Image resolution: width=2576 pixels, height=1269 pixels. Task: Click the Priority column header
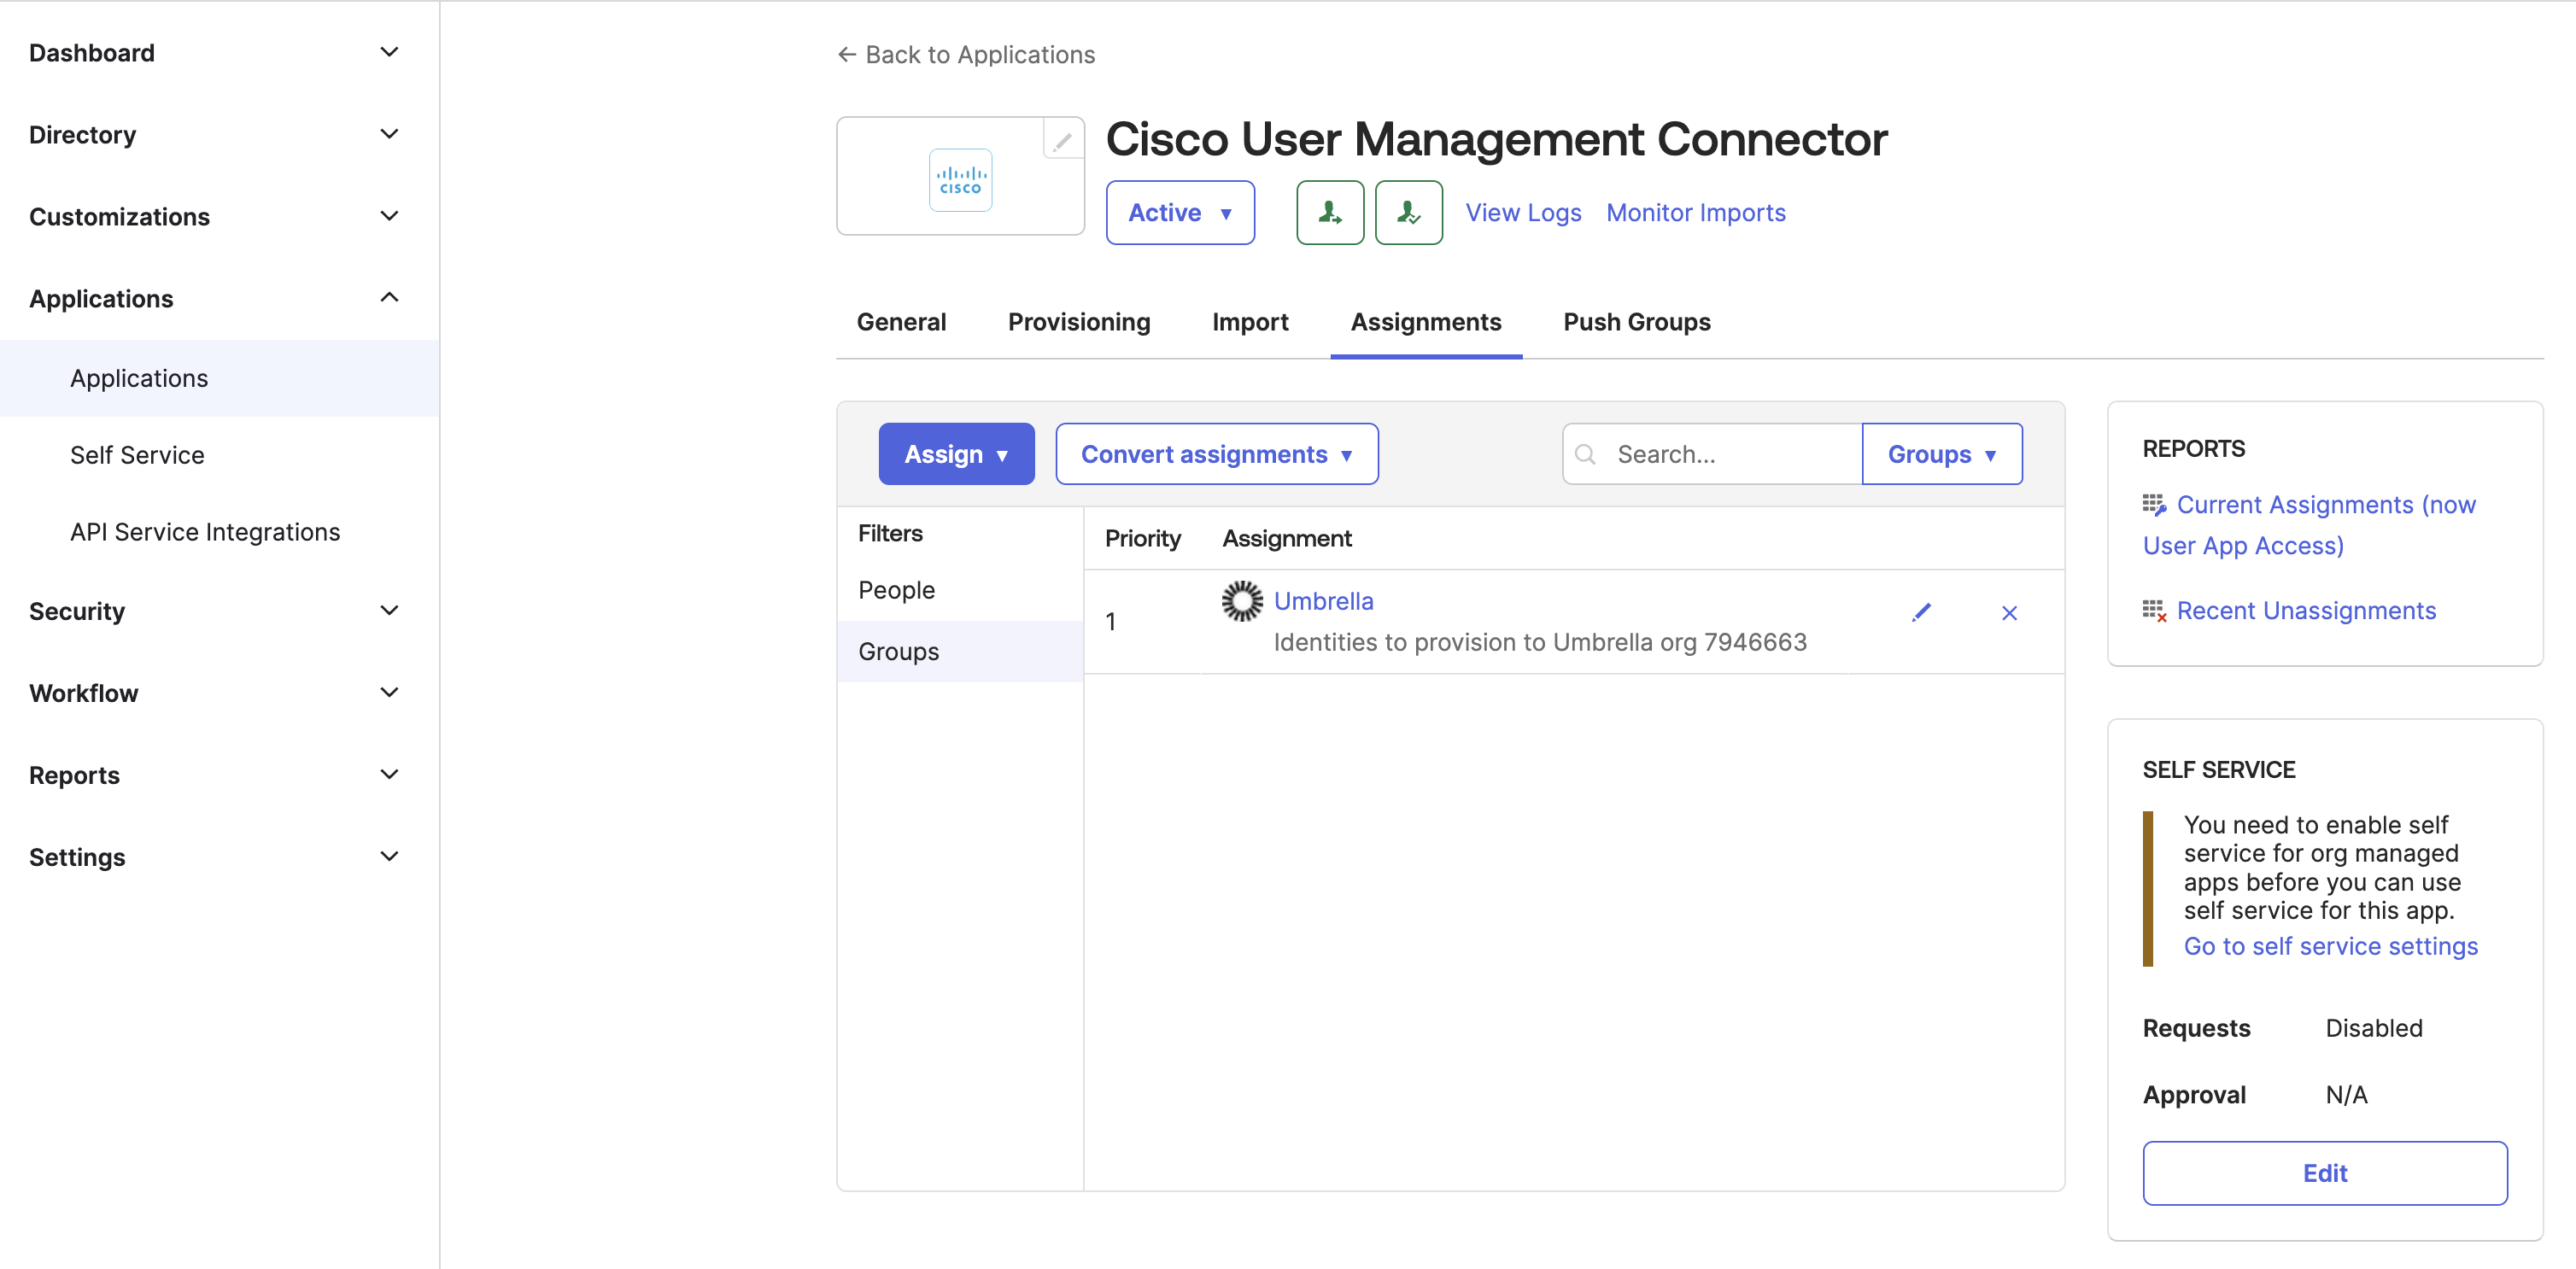click(1142, 539)
